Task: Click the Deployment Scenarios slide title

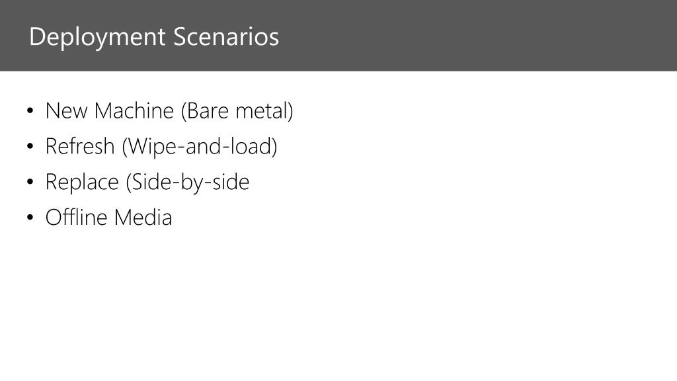Action: point(153,37)
